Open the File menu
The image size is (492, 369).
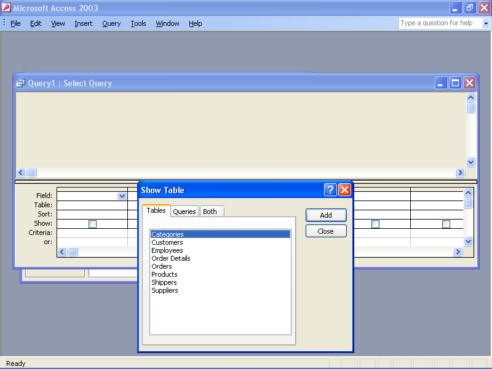[15, 23]
